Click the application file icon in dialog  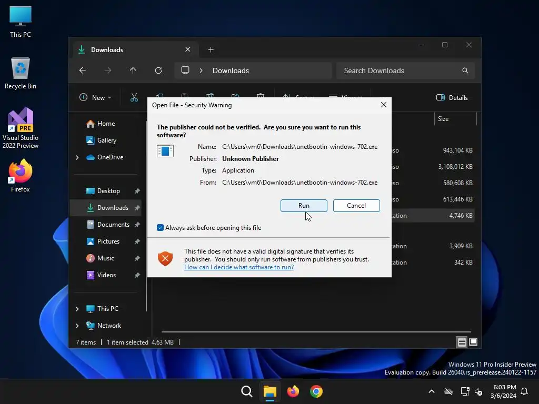(x=165, y=151)
